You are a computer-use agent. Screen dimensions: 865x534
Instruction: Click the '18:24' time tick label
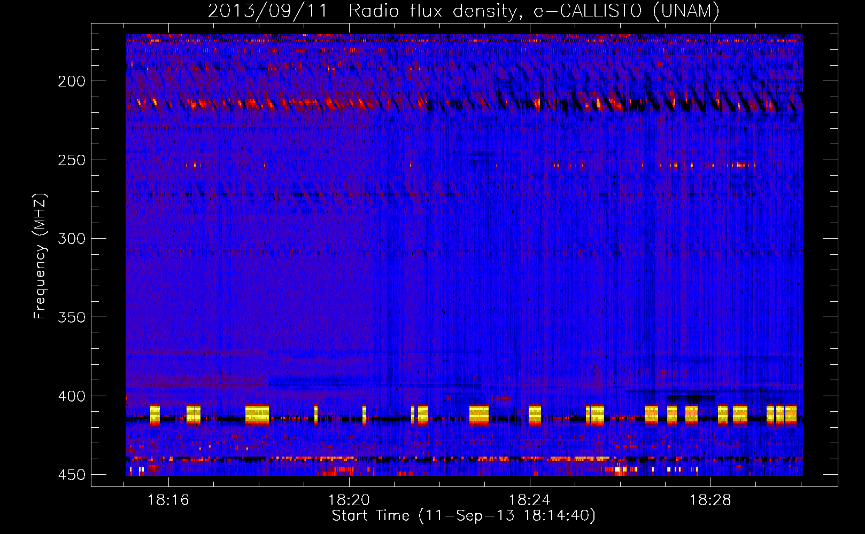tap(530, 500)
